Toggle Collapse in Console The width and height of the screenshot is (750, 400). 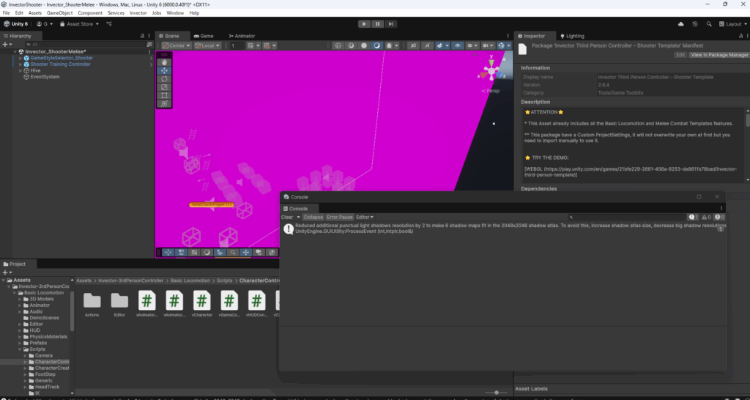click(313, 218)
